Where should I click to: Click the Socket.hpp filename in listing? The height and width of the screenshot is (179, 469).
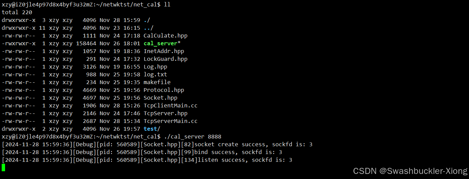[160, 98]
